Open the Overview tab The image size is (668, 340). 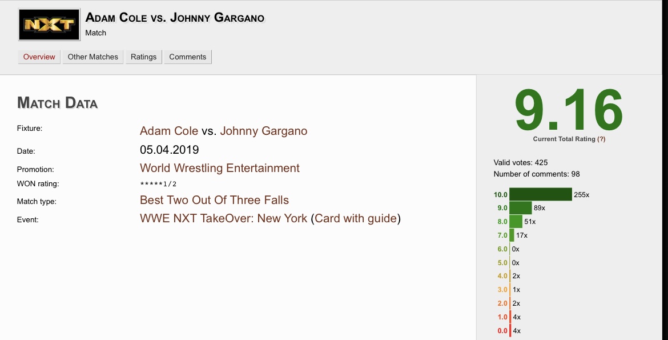coord(39,57)
